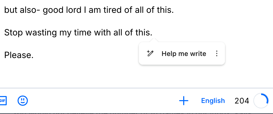Image resolution: width=273 pixels, height=114 pixels.
Task: Add another post with plus icon
Action: tap(183, 101)
